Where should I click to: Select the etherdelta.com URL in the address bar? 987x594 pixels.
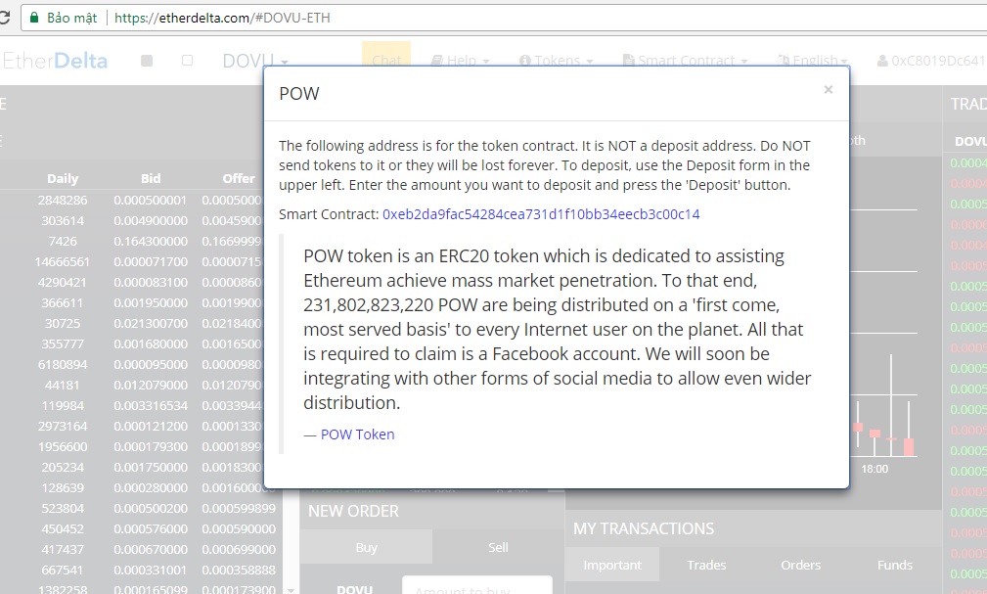(x=222, y=18)
